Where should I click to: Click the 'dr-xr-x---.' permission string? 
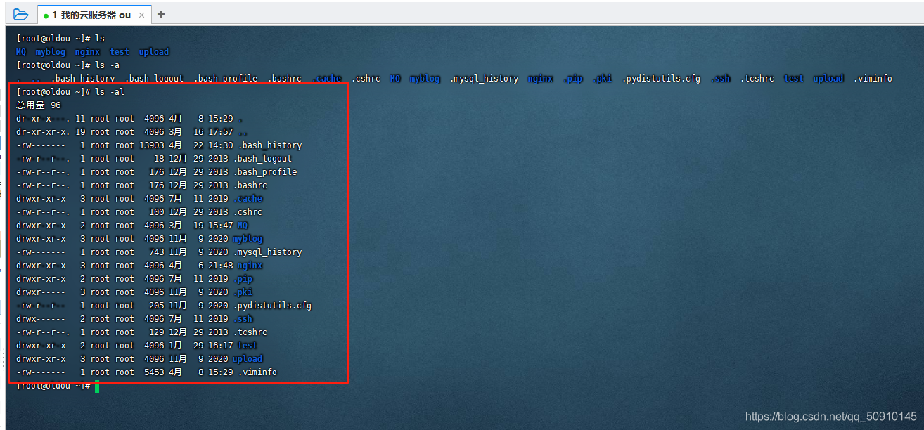43,119
